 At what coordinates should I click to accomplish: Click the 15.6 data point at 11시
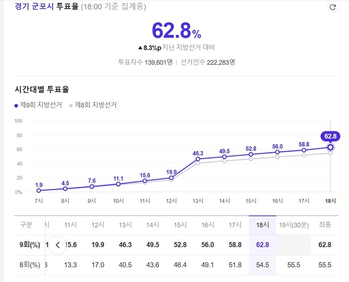pyautogui.click(x=145, y=181)
